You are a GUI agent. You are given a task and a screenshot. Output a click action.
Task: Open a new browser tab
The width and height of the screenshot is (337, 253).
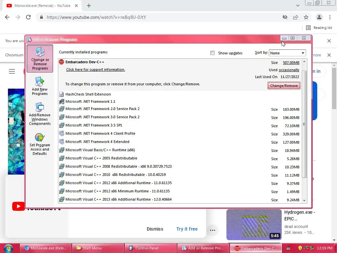tap(89, 6)
